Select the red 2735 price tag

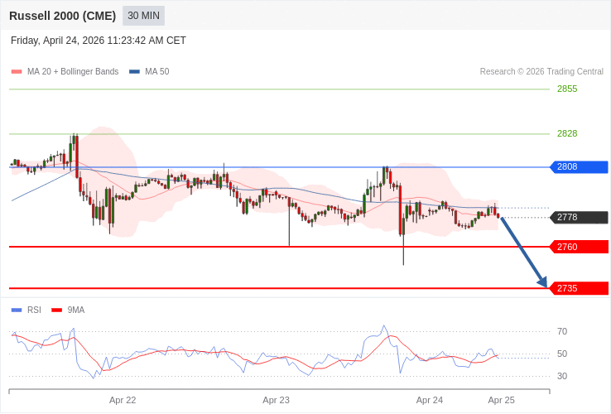(579, 288)
